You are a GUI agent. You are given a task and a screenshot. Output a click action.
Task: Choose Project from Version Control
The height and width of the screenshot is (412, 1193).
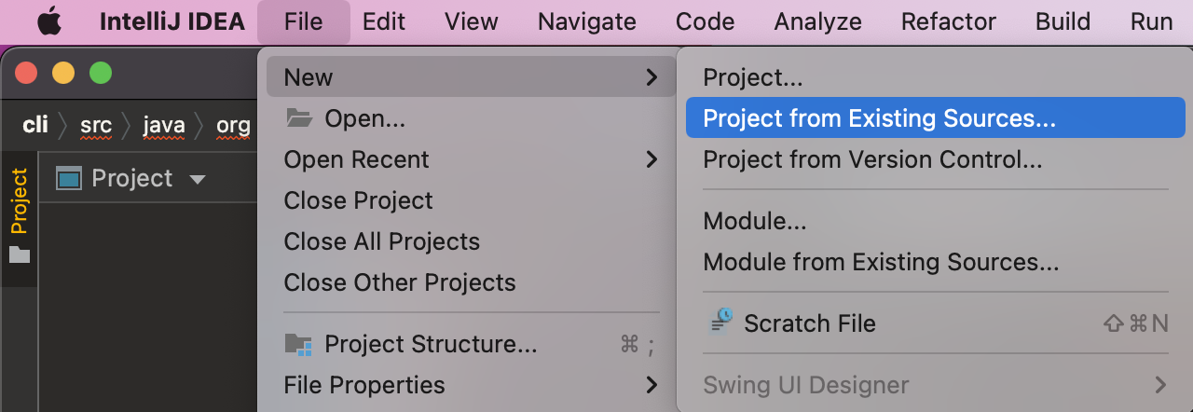[872, 159]
